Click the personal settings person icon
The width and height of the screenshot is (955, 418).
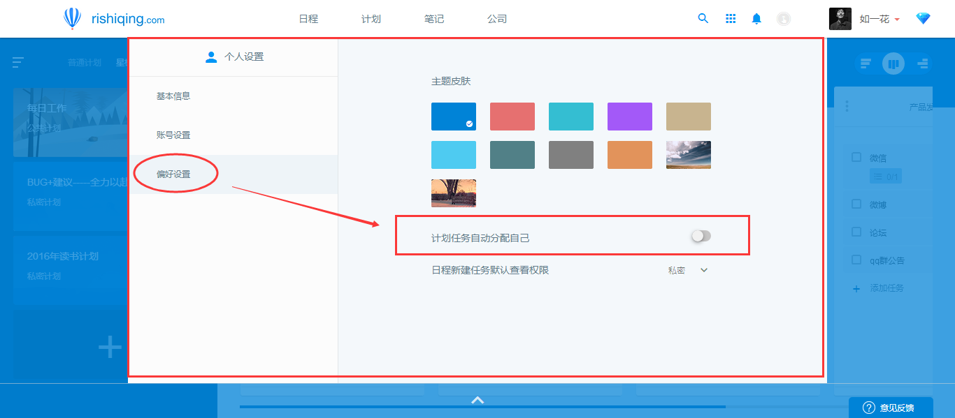pyautogui.click(x=211, y=57)
